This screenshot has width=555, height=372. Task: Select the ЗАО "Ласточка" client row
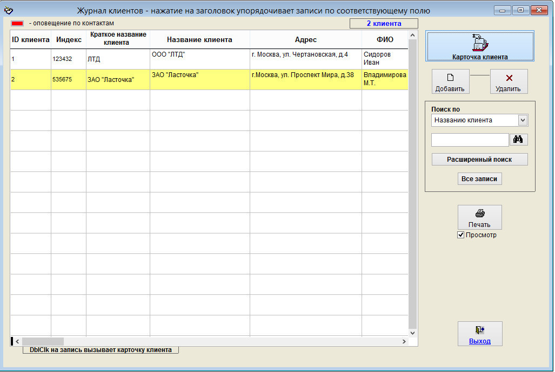pos(199,79)
